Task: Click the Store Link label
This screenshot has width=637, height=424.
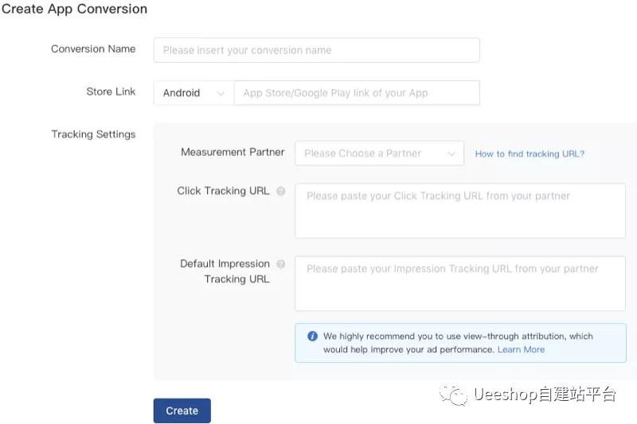Action: click(x=111, y=91)
